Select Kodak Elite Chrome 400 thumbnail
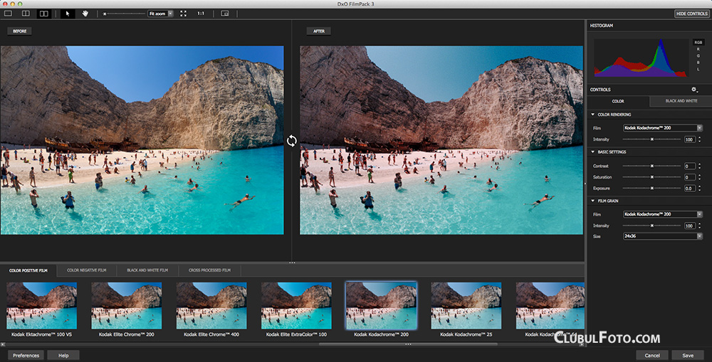 (211, 306)
